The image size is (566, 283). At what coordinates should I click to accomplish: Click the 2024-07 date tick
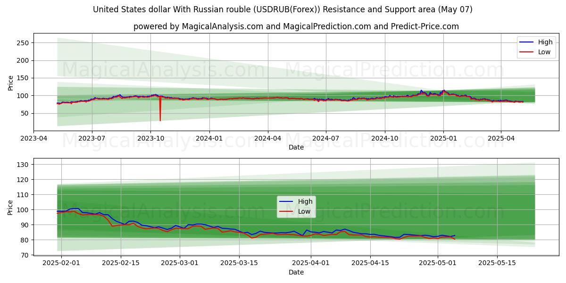click(x=326, y=139)
